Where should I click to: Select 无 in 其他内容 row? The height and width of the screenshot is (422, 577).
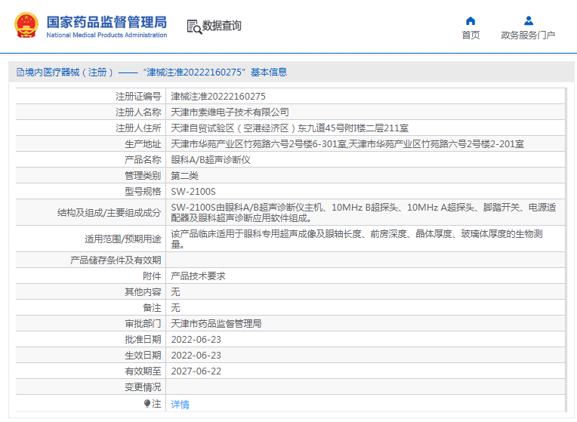pyautogui.click(x=175, y=291)
